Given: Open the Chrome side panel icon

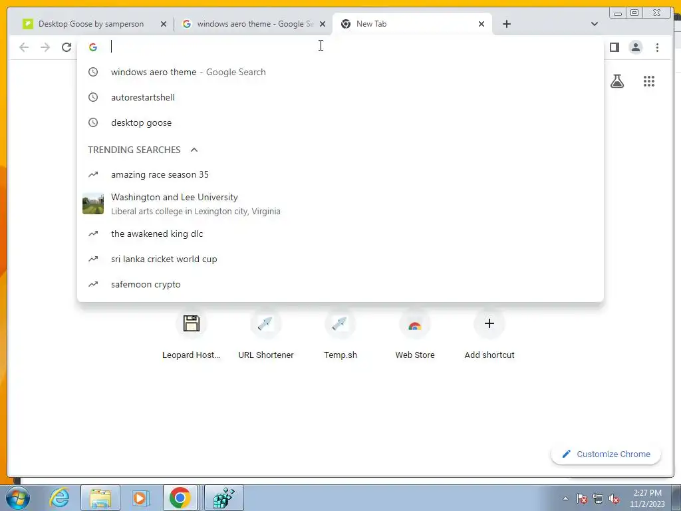Looking at the screenshot, I should coord(614,47).
